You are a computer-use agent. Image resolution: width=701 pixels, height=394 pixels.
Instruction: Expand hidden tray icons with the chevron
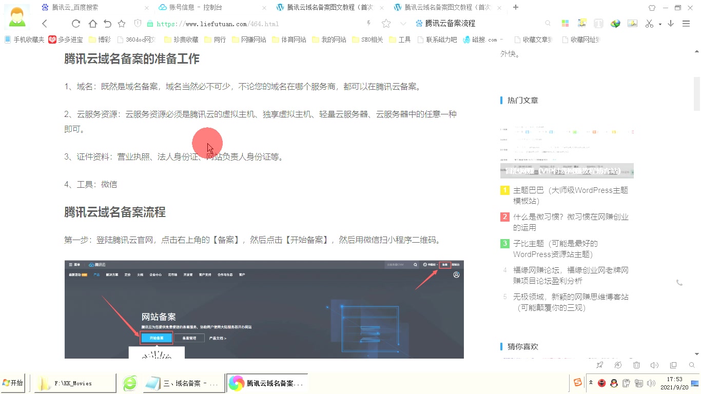coord(591,382)
